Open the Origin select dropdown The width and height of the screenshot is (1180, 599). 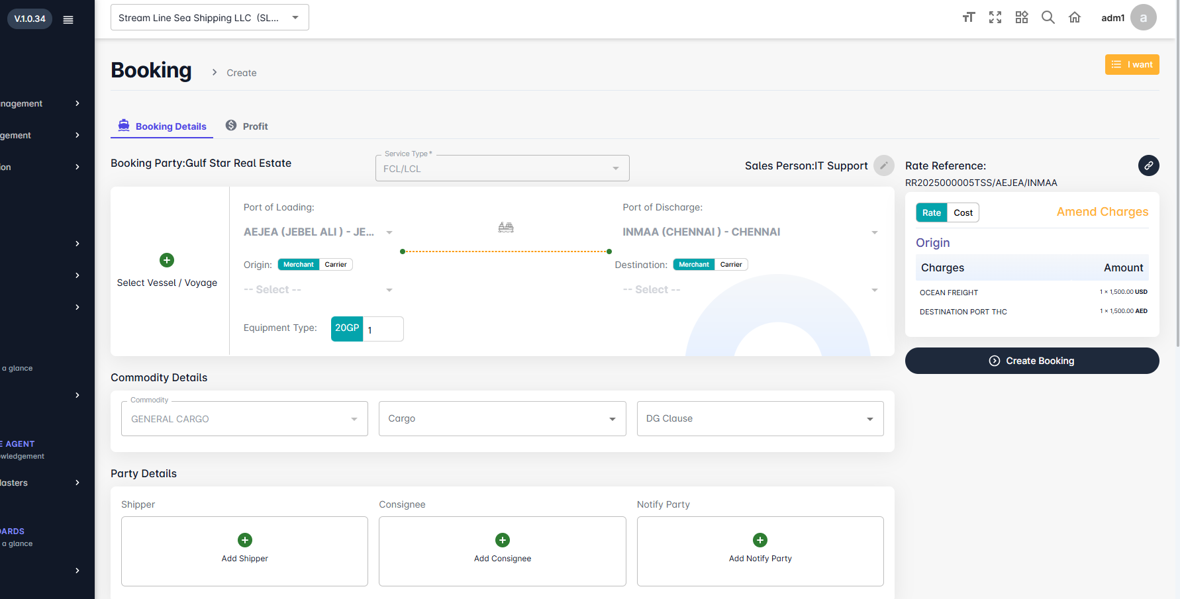[x=319, y=290]
